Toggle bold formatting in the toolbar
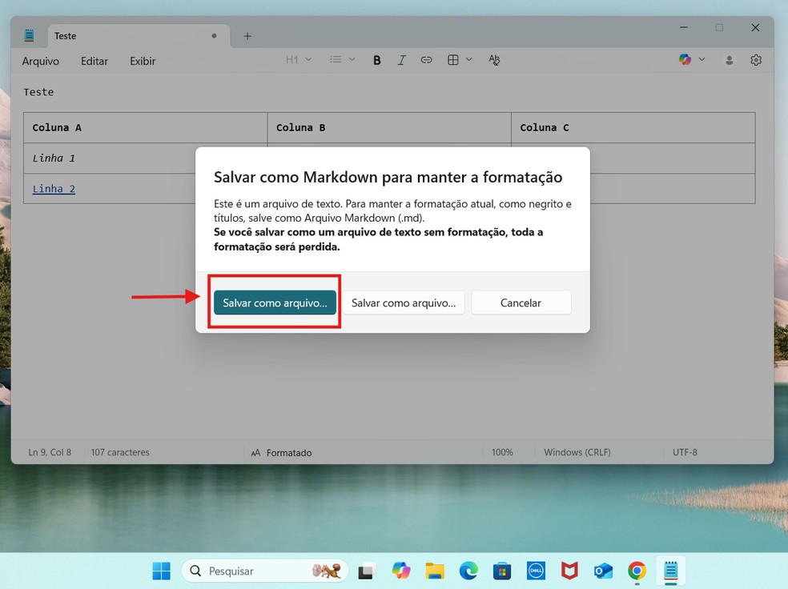This screenshot has width=788, height=589. (377, 60)
